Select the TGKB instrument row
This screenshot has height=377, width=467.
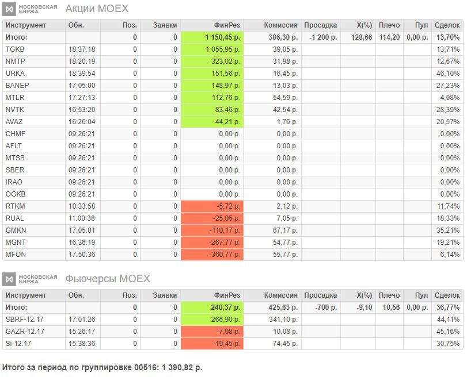click(x=233, y=49)
